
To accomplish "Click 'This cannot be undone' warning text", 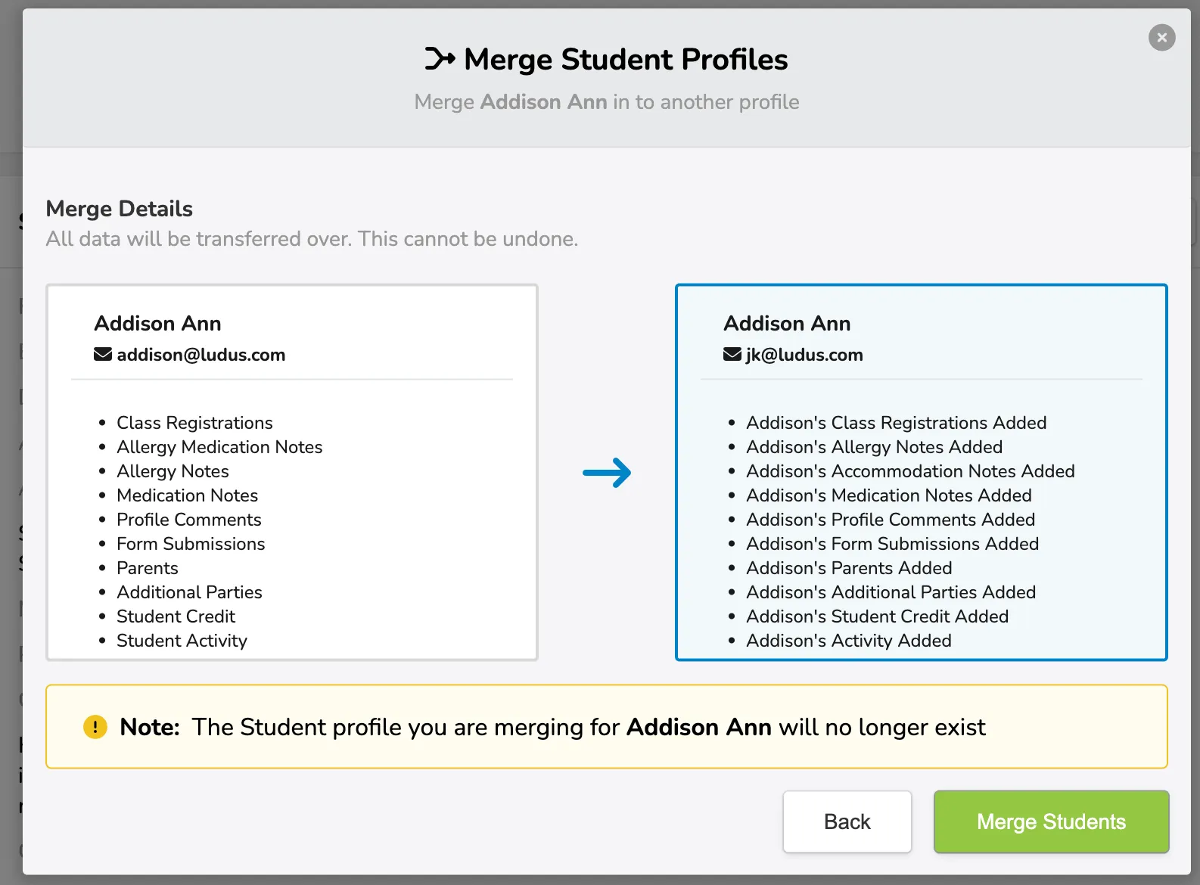I will pos(468,239).
